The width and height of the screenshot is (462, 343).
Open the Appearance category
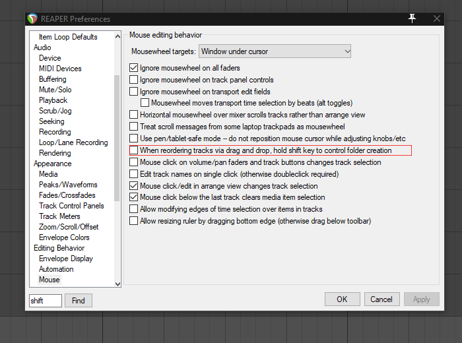[52, 164]
